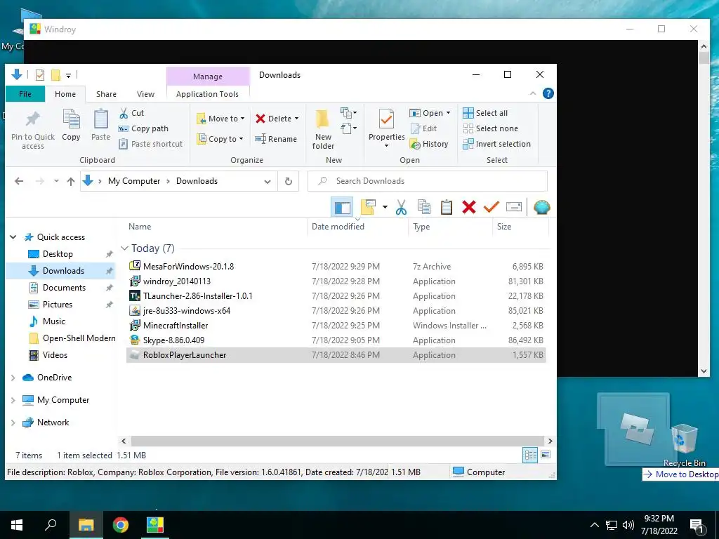This screenshot has height=539, width=719.
Task: Click Edit in the Open group
Action: pos(423,128)
